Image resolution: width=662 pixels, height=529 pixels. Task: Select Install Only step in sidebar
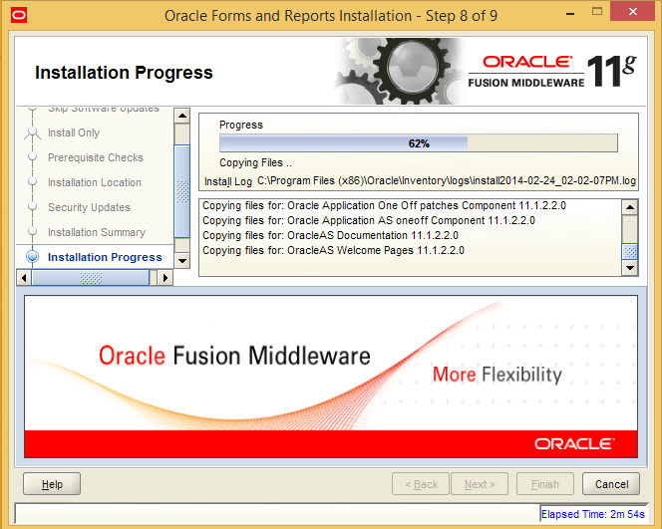coord(74,132)
